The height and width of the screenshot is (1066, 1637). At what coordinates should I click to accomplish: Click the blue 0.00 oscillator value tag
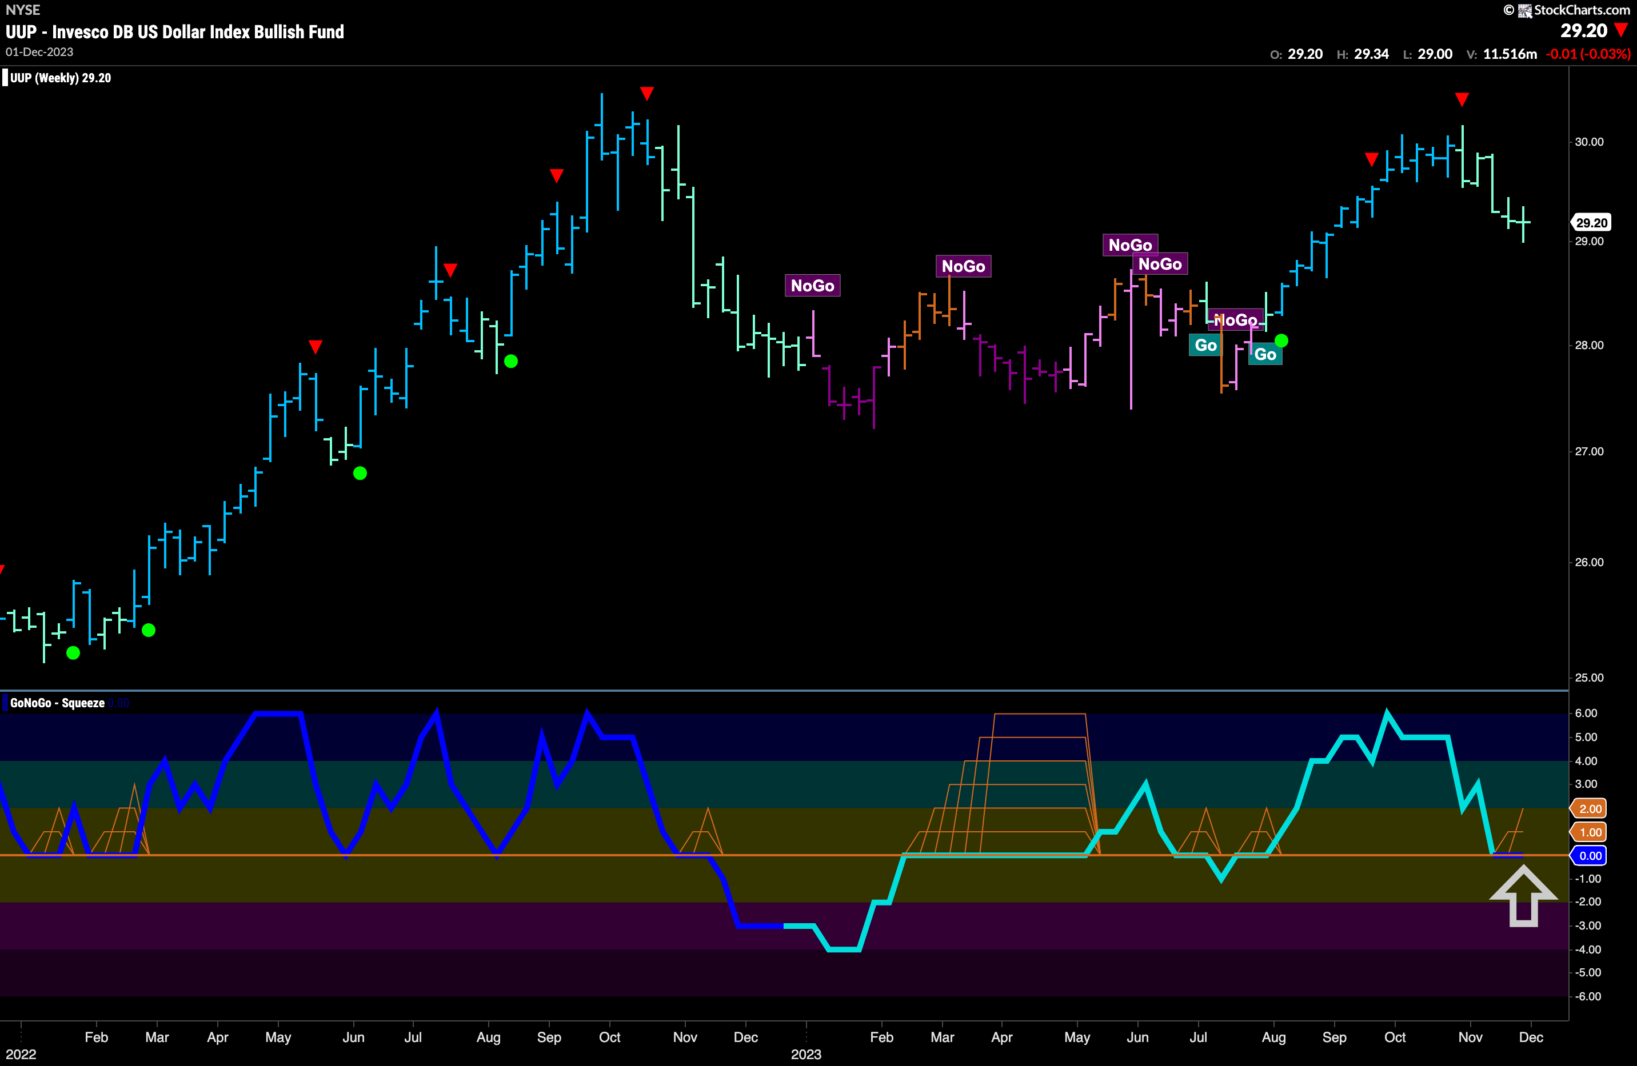(1588, 856)
